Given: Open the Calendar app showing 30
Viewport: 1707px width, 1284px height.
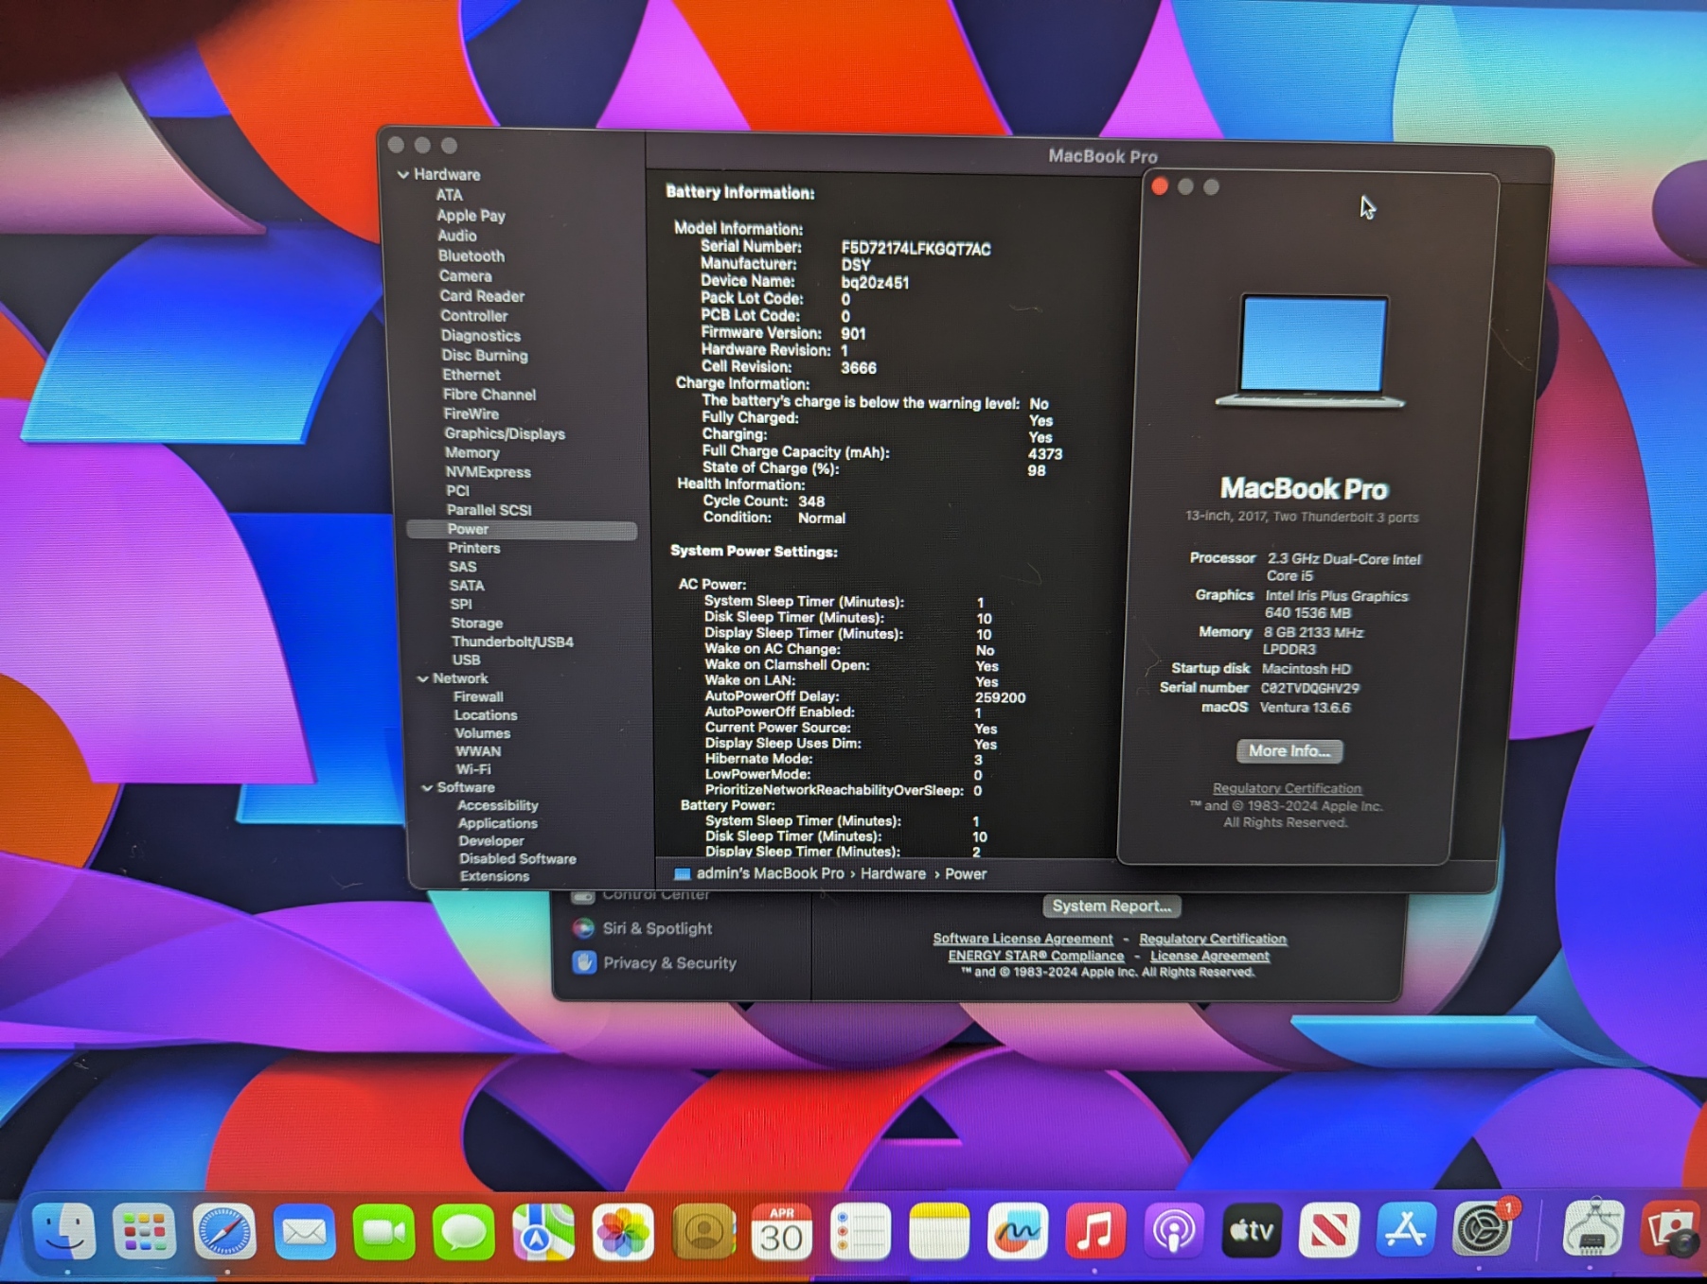Looking at the screenshot, I should pos(781,1232).
